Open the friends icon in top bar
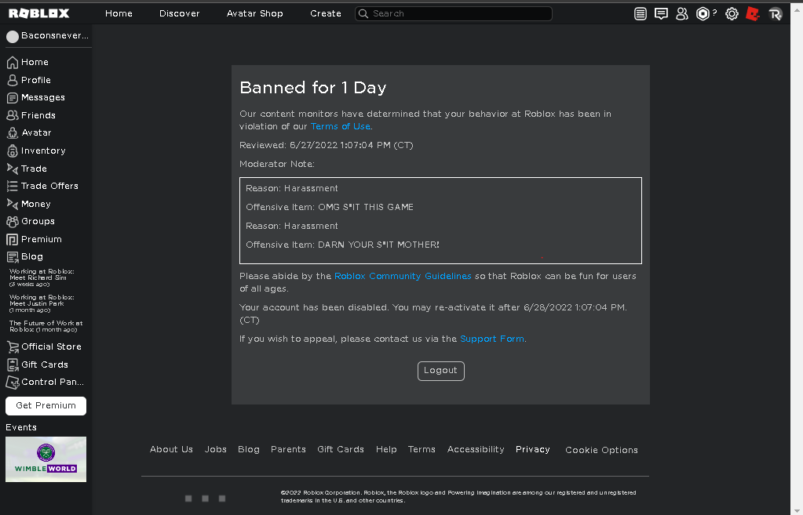The image size is (803, 515). click(681, 14)
